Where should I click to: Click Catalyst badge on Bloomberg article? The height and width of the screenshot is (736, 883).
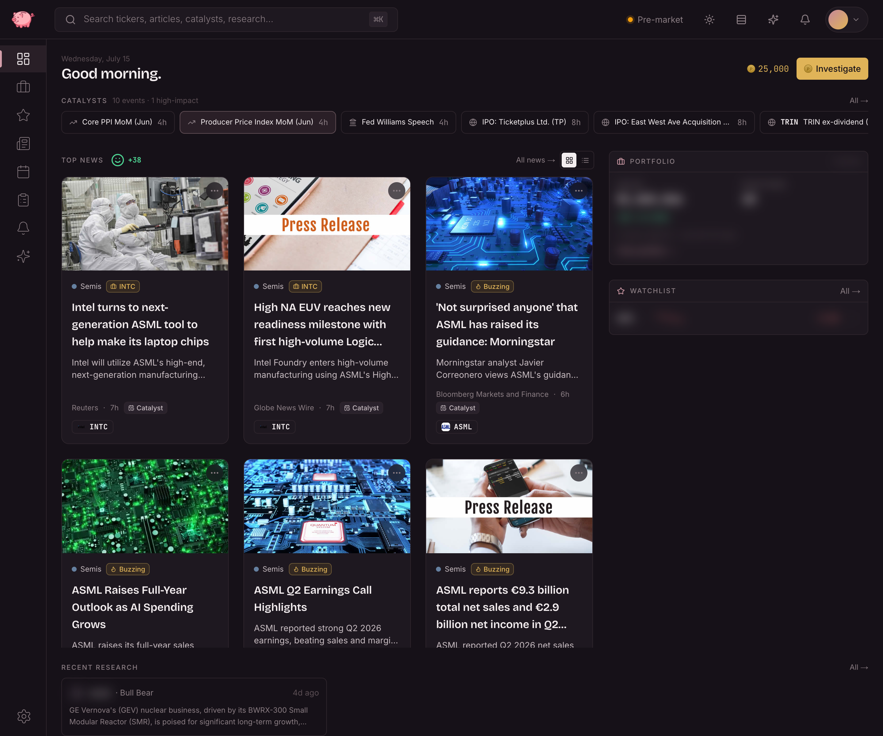[457, 408]
